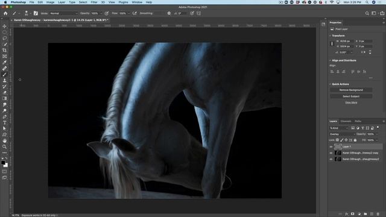The width and height of the screenshot is (386, 217).
Task: Open the layer Opacity dropdown arrow
Action: tap(377, 134)
